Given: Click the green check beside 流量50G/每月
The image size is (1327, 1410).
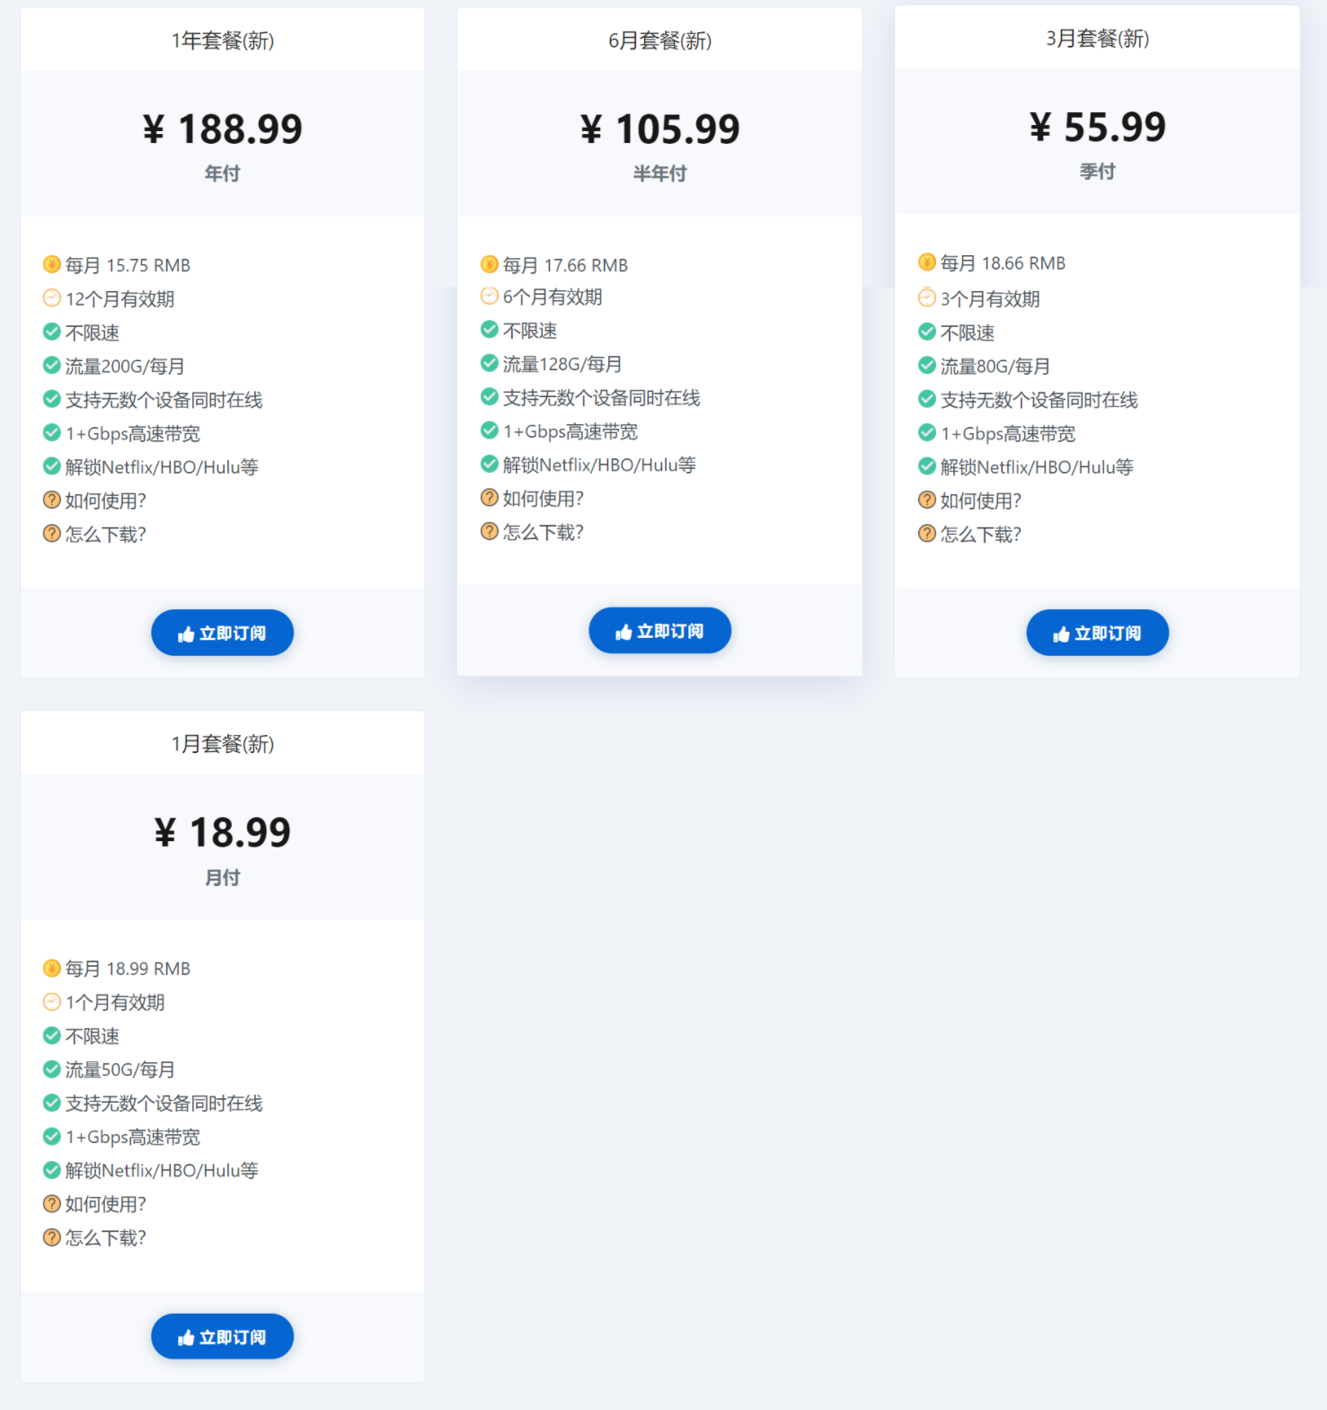Looking at the screenshot, I should point(52,1069).
